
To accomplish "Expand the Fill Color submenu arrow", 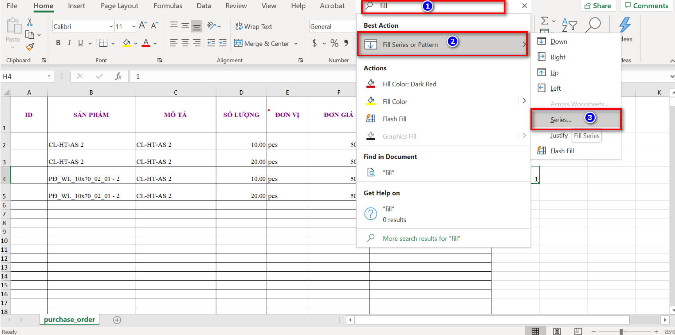I will [524, 101].
